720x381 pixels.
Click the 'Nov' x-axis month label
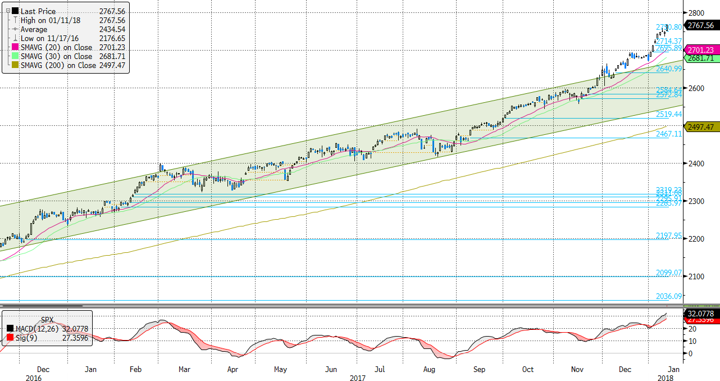[577, 370]
